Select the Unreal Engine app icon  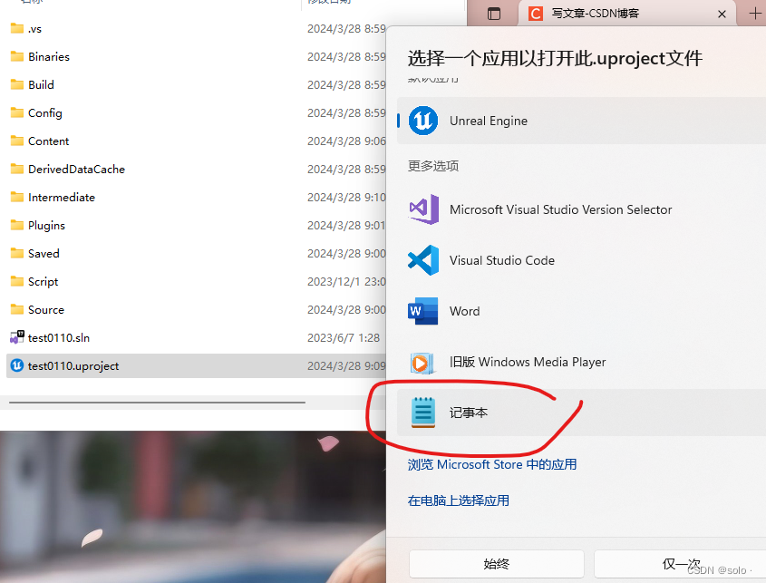pos(423,121)
